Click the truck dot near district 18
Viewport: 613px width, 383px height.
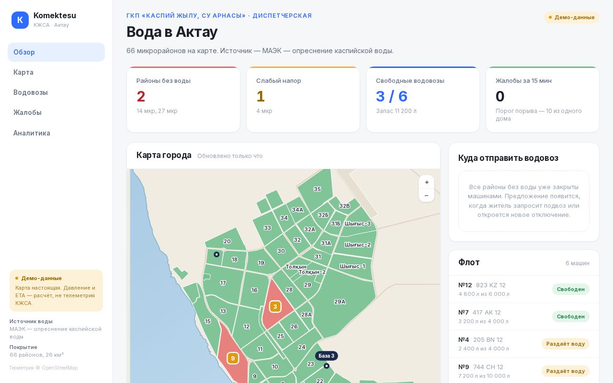tap(216, 254)
